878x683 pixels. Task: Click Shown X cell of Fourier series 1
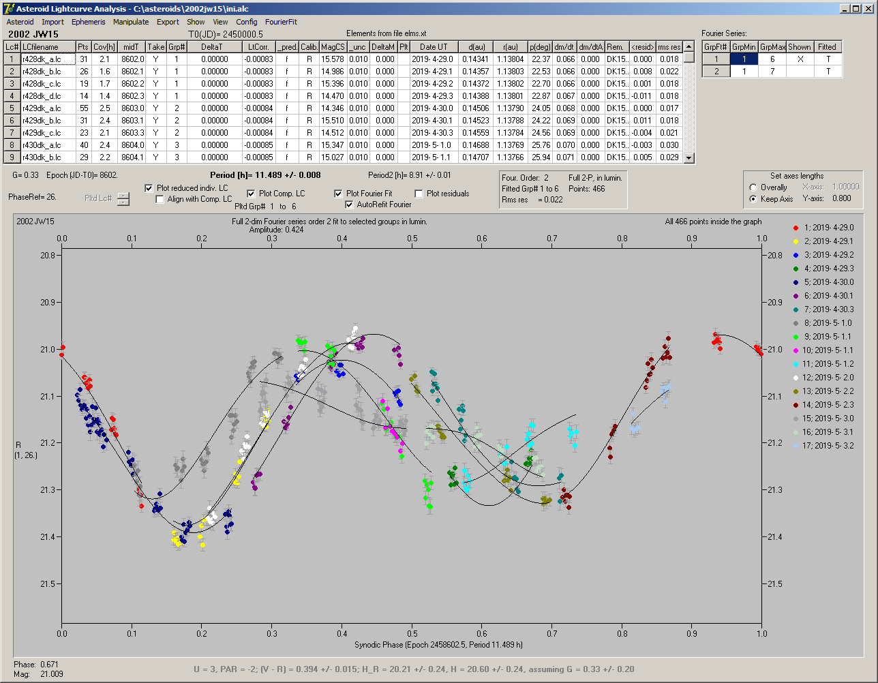point(800,59)
